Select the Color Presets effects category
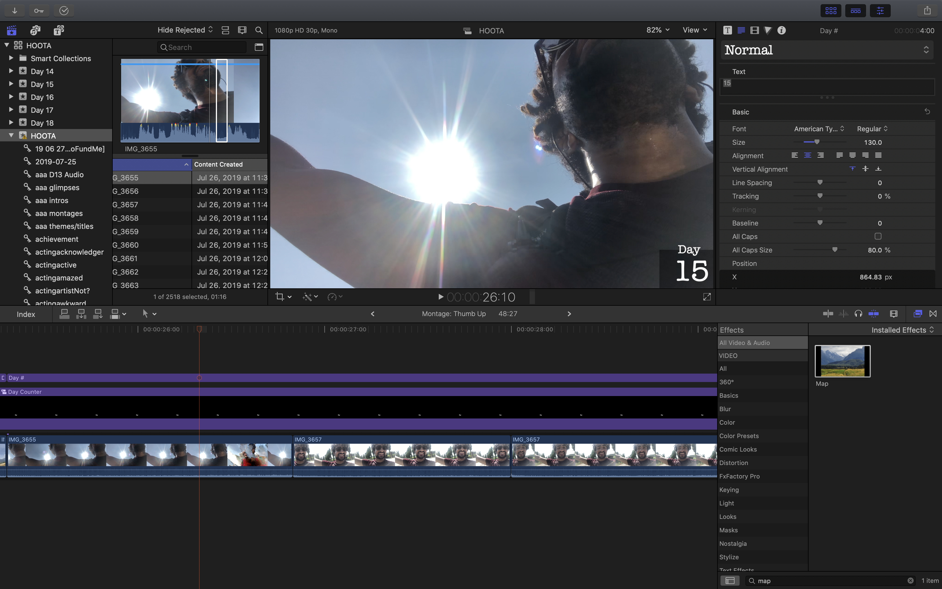 tap(739, 436)
